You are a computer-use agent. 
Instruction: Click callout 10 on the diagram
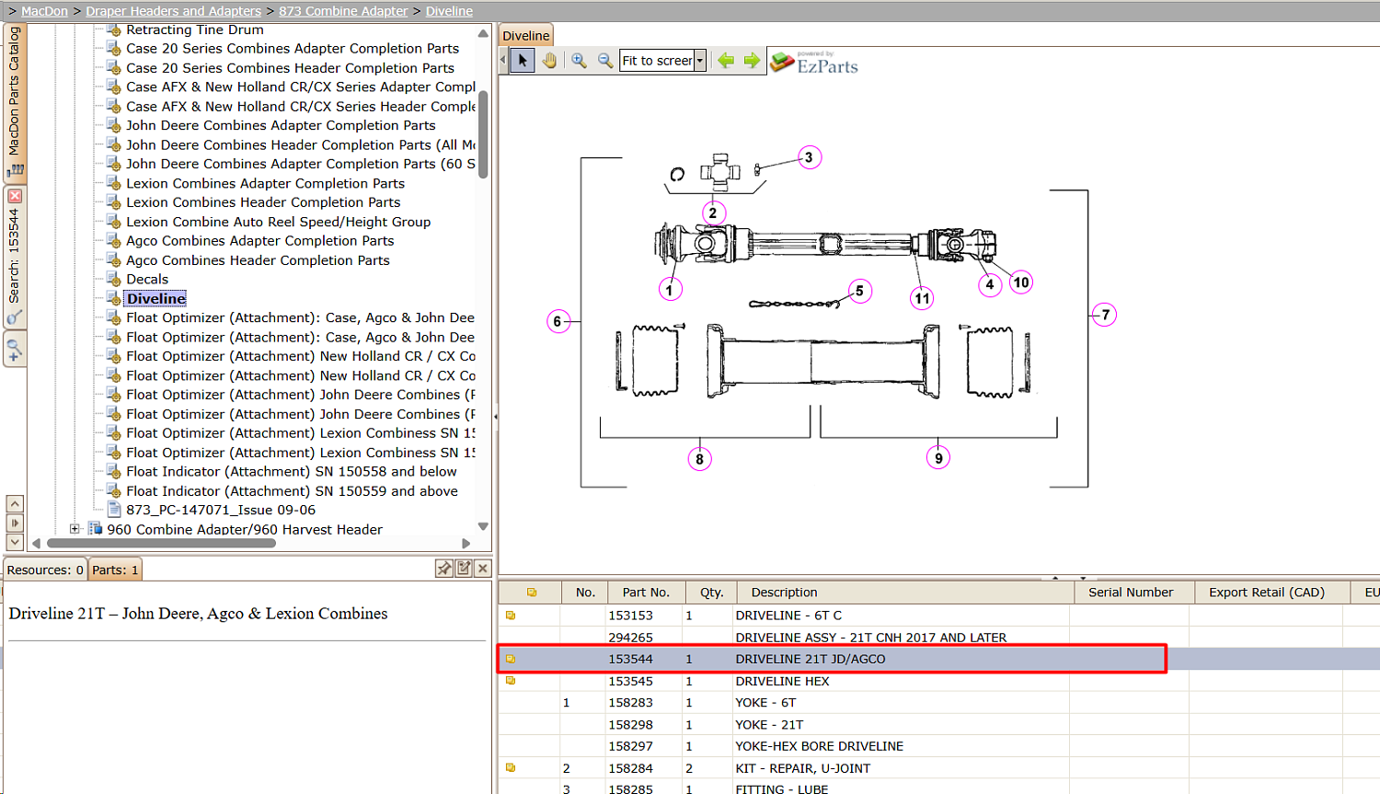[x=1021, y=282]
